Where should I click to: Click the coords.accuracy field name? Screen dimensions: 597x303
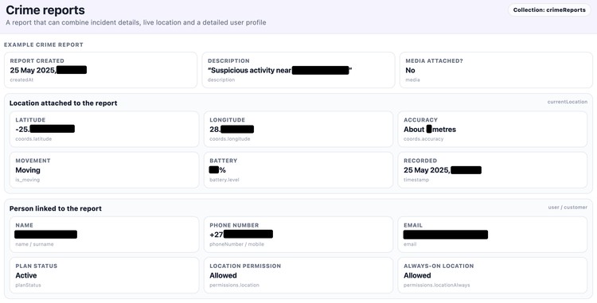pyautogui.click(x=423, y=138)
